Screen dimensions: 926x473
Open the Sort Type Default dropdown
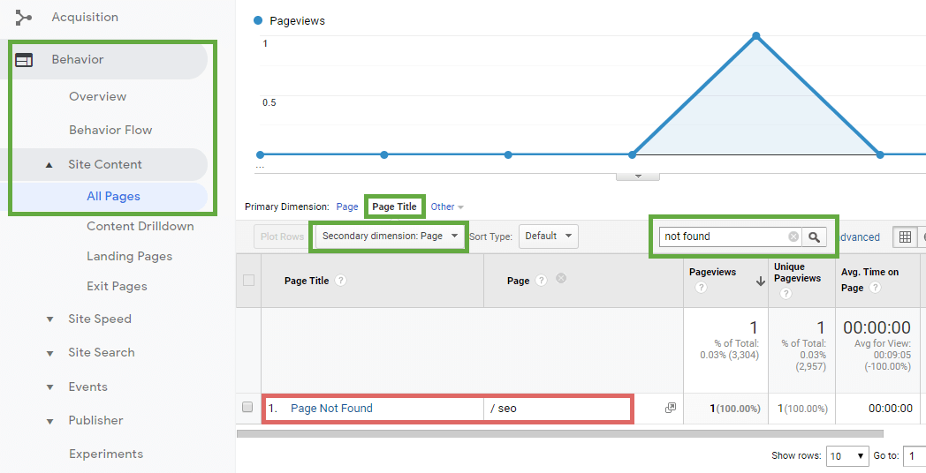click(x=548, y=236)
